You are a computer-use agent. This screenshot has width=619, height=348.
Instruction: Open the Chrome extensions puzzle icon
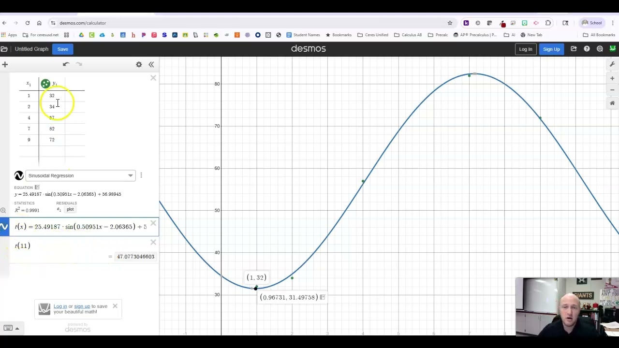tap(548, 23)
